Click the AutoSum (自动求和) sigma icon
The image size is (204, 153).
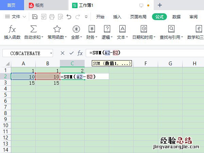click(34, 29)
